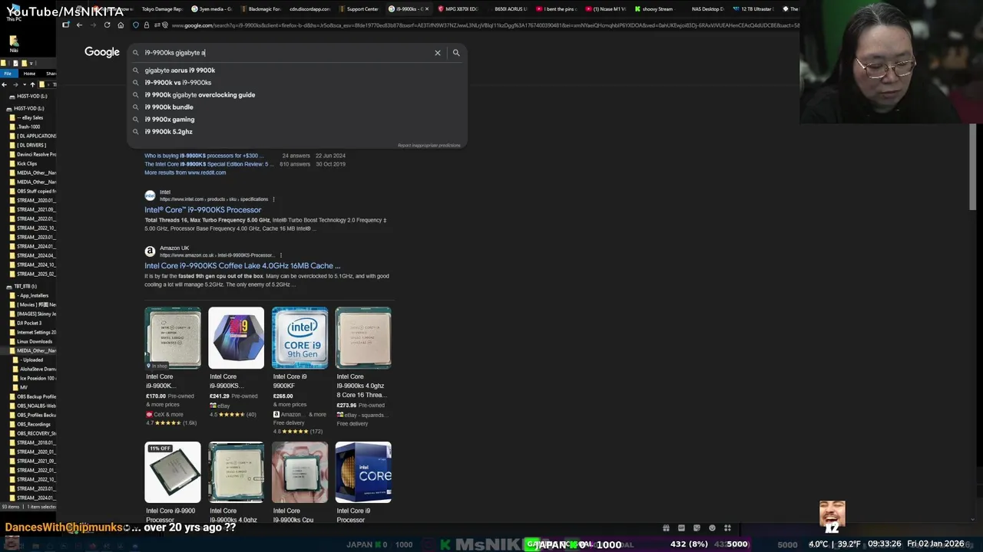Viewport: 983px width, 552px height.
Task: Switch to the 'Support Center' browser tab
Action: (x=359, y=9)
